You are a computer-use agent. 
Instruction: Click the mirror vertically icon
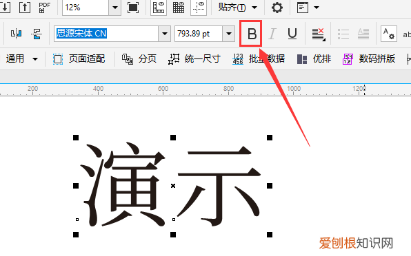tap(37, 34)
